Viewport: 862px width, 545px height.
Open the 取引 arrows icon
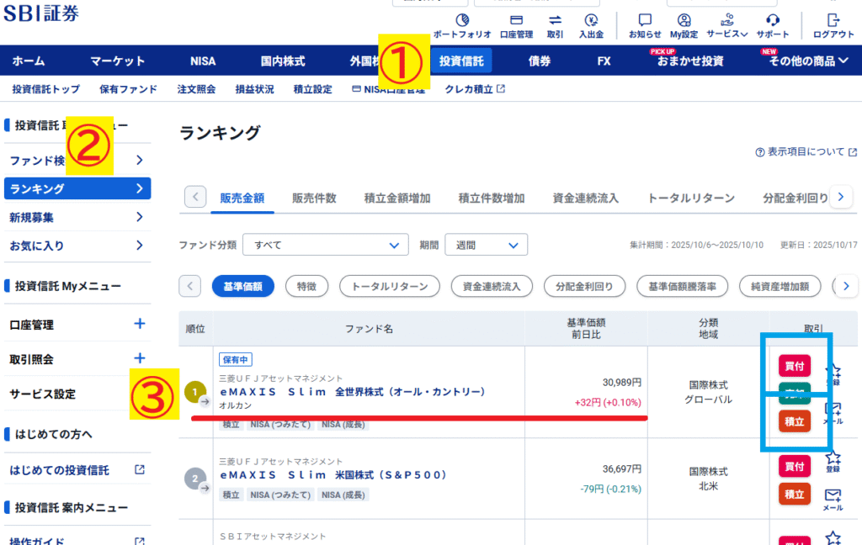click(555, 20)
